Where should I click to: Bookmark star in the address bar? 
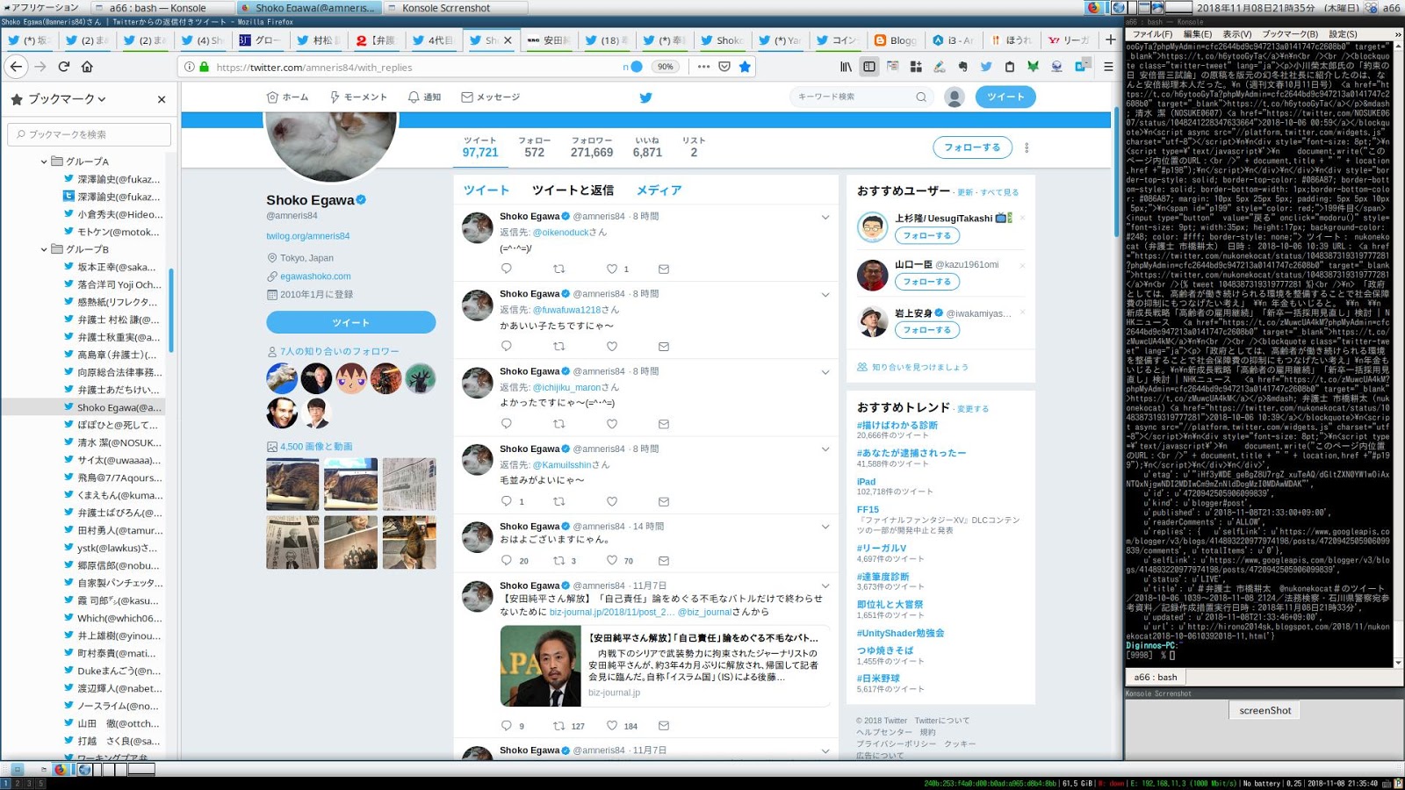point(745,67)
